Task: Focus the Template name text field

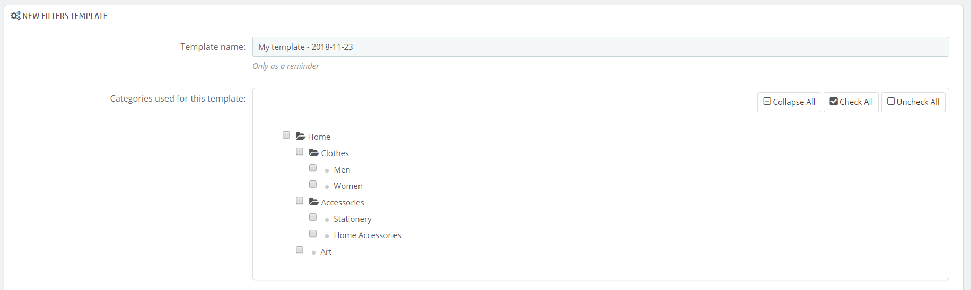Action: [x=600, y=47]
